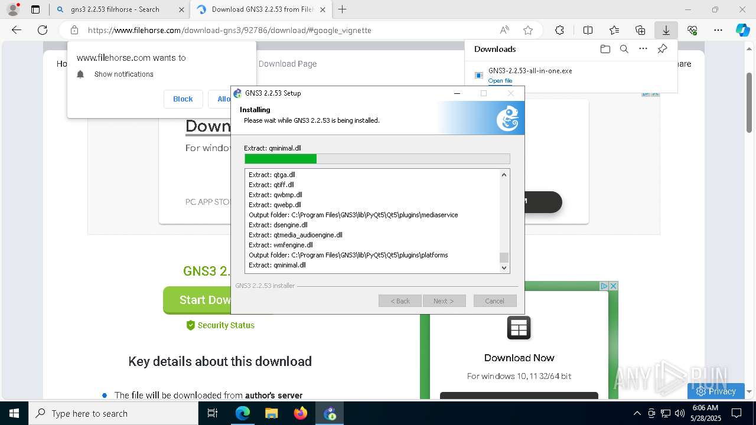Reload the page with Refresh icon
Screen dimensions: 756x425
pyautogui.click(x=43, y=30)
